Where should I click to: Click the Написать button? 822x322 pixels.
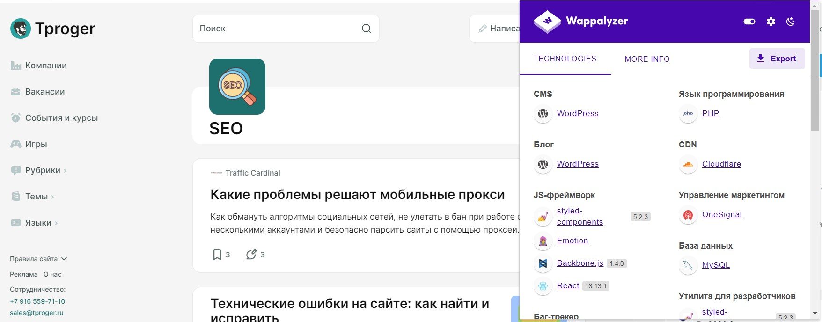[x=495, y=29]
